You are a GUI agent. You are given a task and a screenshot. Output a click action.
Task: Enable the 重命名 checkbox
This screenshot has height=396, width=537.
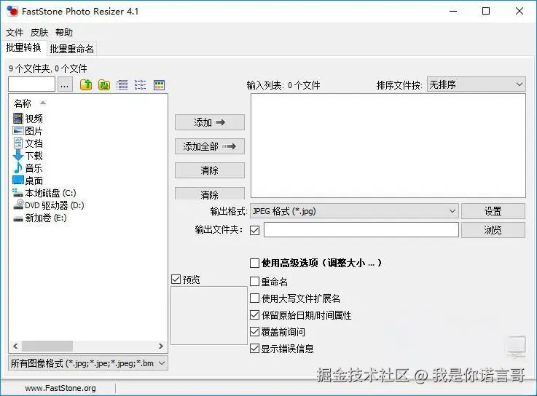pyautogui.click(x=254, y=281)
